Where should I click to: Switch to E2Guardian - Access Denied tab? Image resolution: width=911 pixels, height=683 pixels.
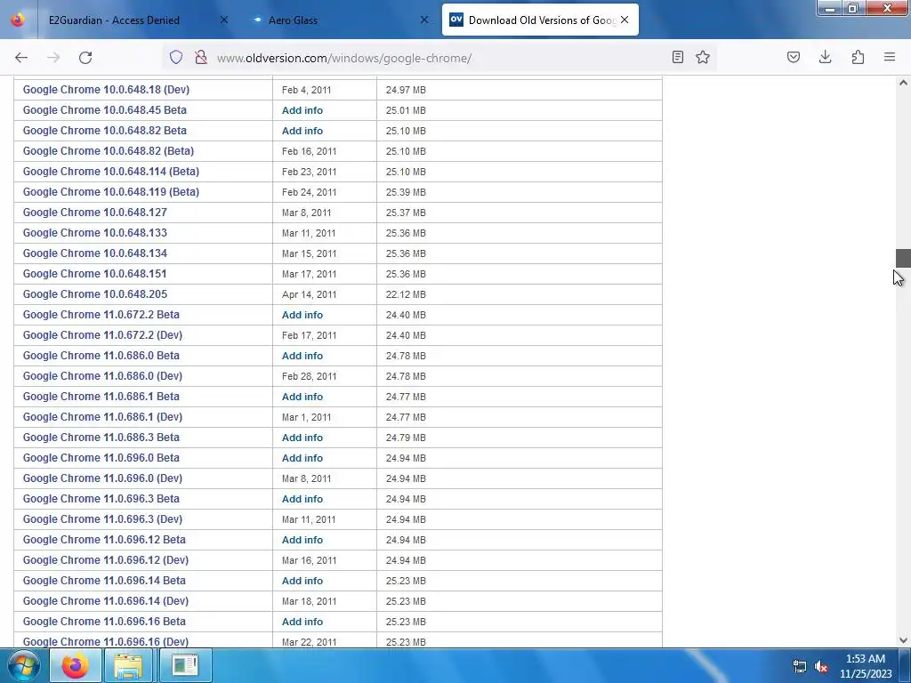tap(114, 20)
